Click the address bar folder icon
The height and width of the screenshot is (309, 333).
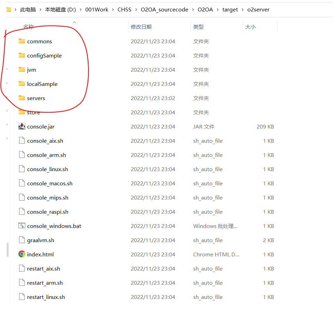pos(9,10)
